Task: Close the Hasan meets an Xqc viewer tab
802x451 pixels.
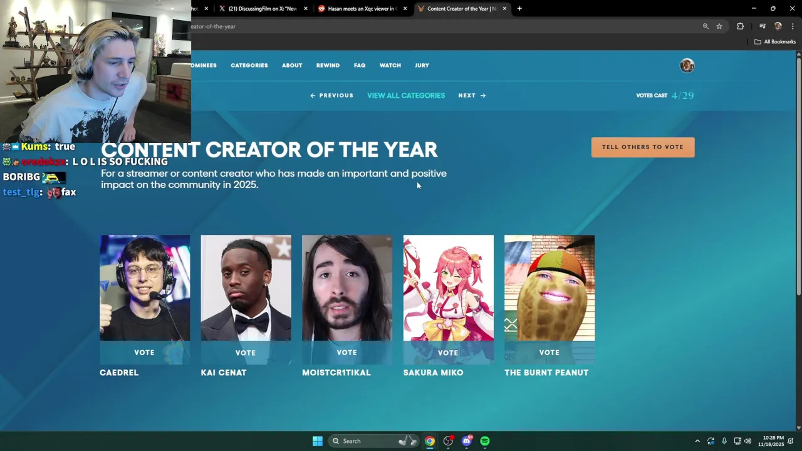Action: click(405, 9)
